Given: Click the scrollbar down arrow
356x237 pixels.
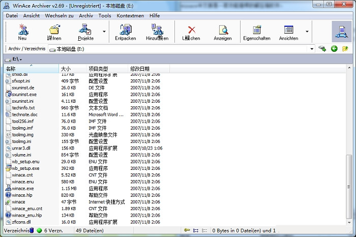Looking at the screenshot, I should pyautogui.click(x=349, y=222).
